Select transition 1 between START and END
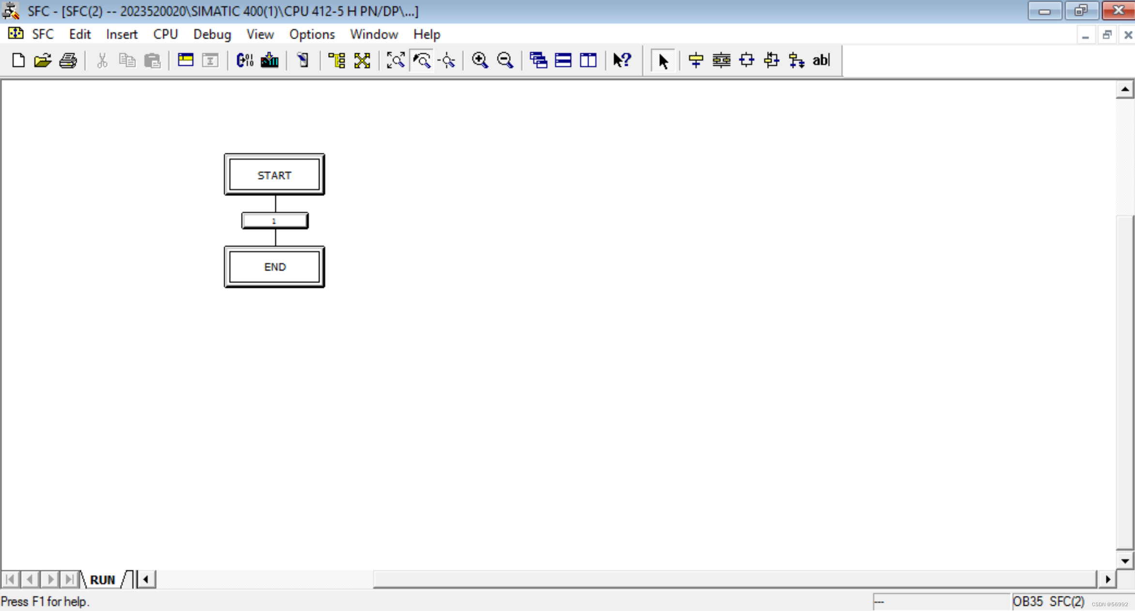 [274, 220]
